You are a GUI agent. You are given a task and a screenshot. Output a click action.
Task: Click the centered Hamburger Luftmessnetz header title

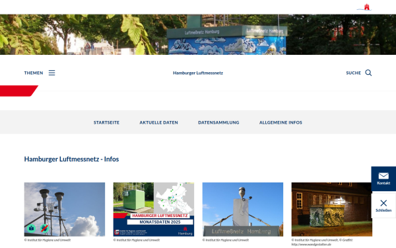click(x=198, y=73)
